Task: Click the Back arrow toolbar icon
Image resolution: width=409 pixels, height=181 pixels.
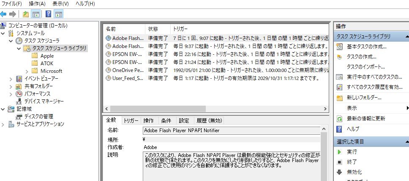Action: coord(3,14)
